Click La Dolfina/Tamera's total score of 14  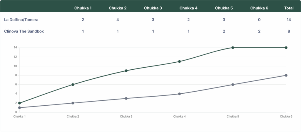coord(289,20)
